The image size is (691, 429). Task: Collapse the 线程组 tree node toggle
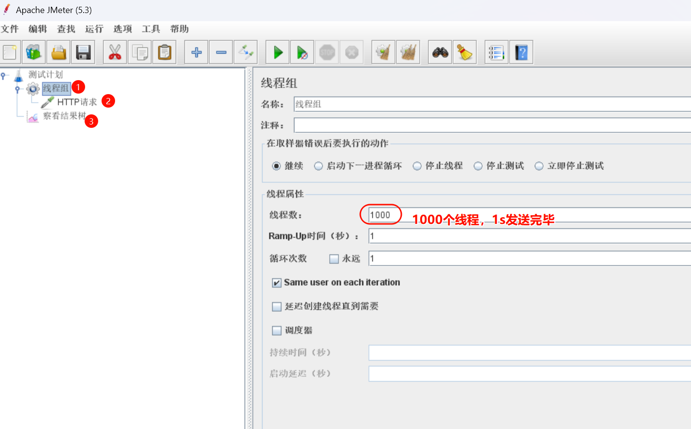pyautogui.click(x=17, y=89)
